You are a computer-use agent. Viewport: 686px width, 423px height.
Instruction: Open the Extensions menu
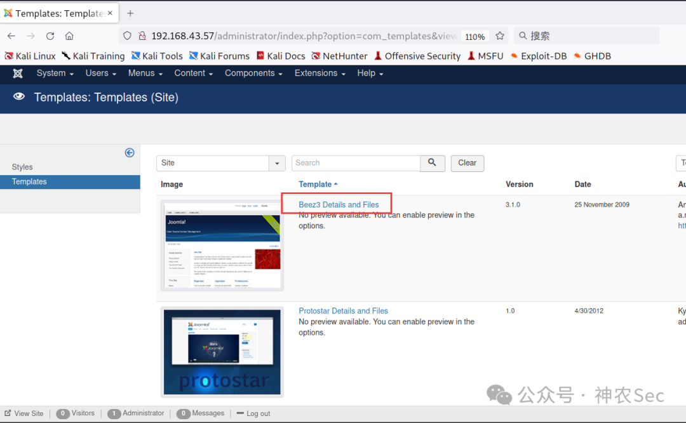tap(319, 74)
